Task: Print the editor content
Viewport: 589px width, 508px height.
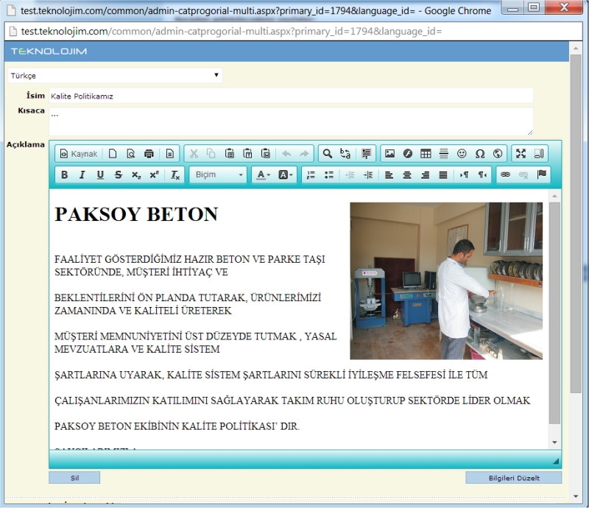Action: (149, 154)
